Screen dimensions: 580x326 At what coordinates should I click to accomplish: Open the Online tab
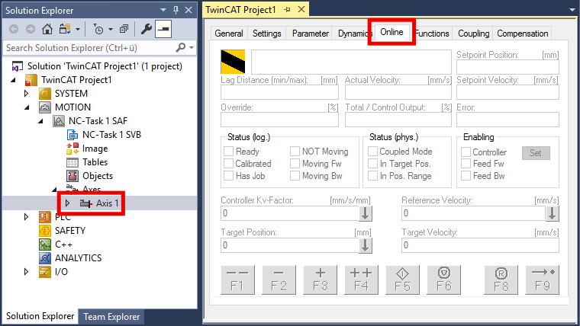[391, 32]
